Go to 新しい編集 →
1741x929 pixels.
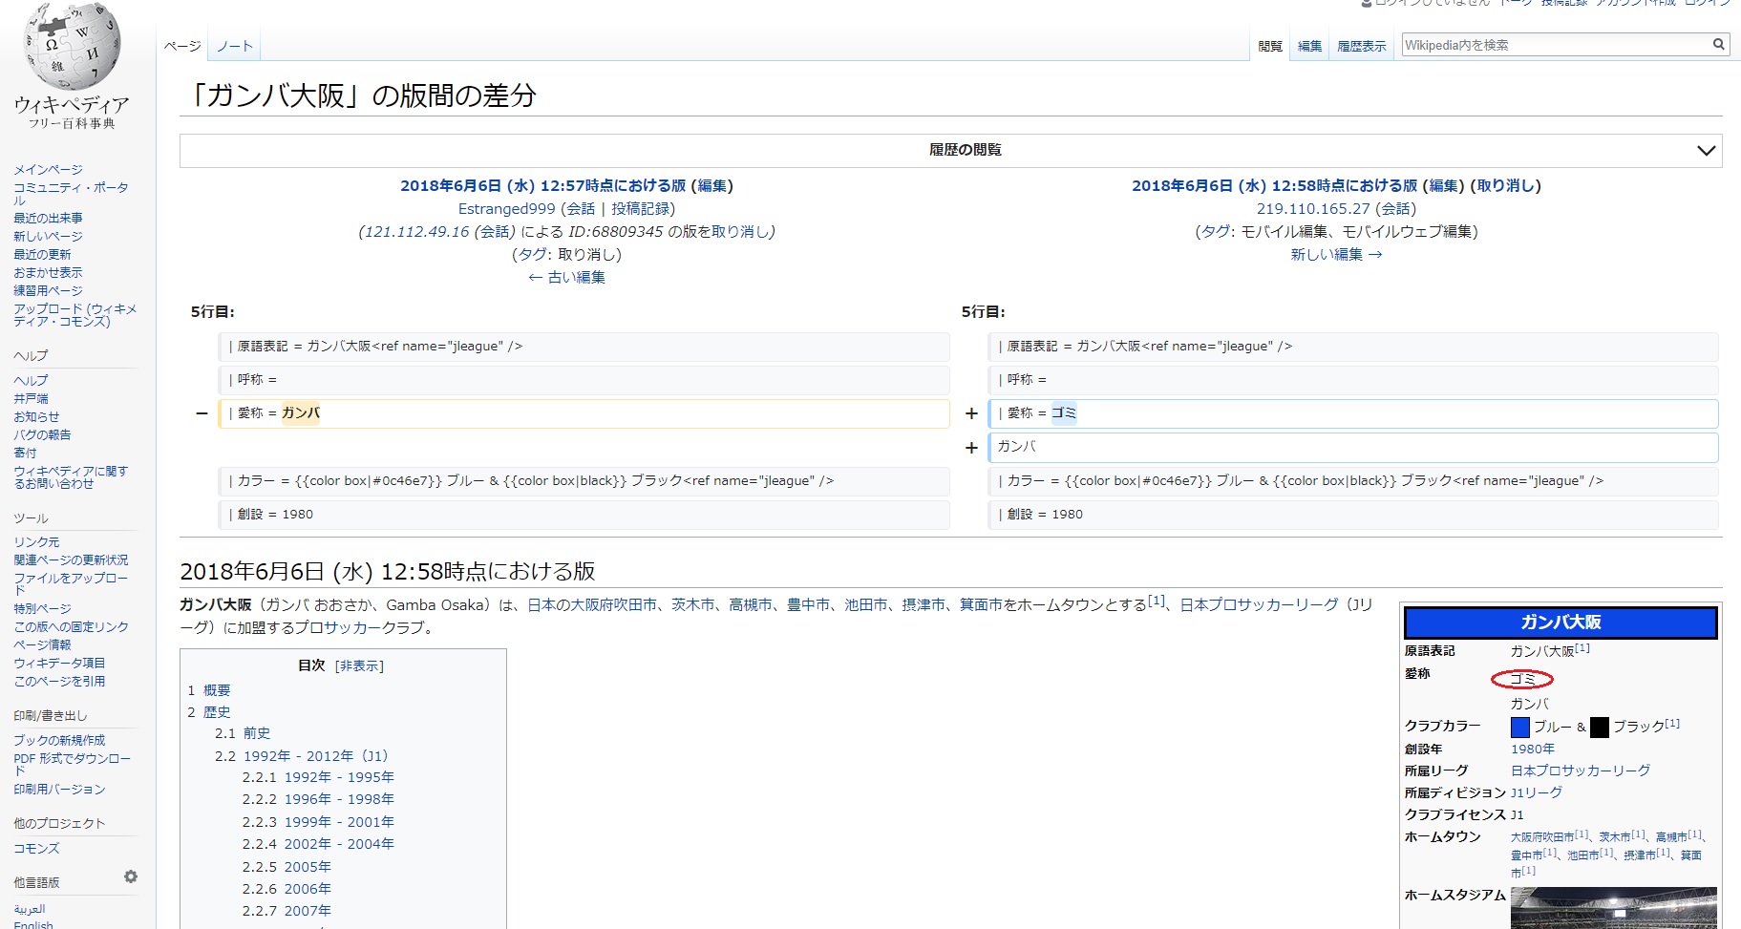coord(1336,254)
